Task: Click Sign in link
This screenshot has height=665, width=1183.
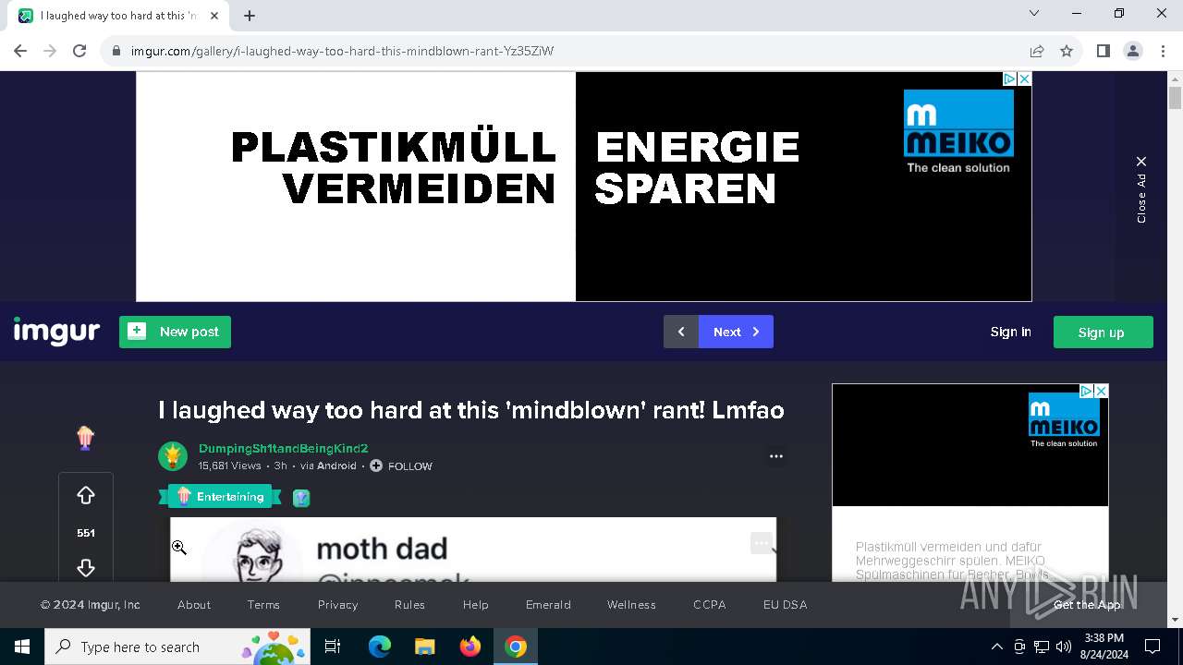Action: click(1010, 332)
